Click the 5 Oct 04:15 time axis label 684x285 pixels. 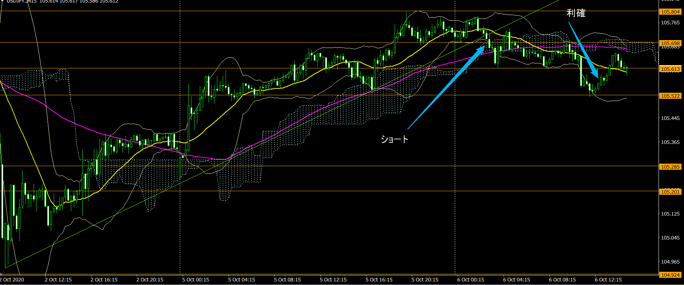click(x=241, y=280)
